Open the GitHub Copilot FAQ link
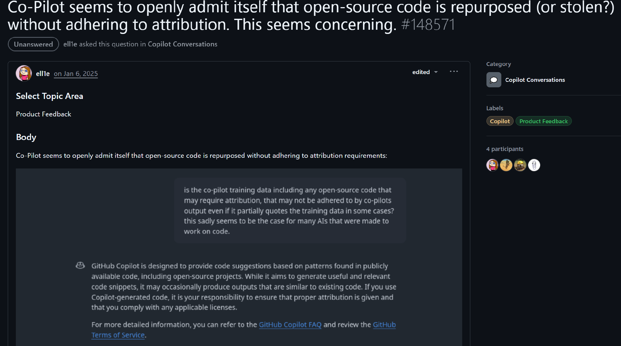 (x=290, y=325)
